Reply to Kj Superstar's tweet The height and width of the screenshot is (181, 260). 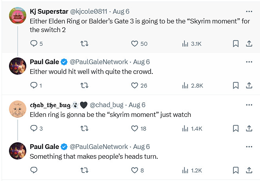[x=33, y=43]
